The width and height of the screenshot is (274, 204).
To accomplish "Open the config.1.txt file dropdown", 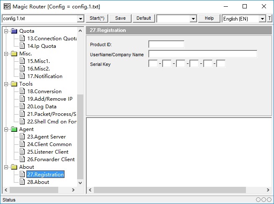I will click(80, 18).
